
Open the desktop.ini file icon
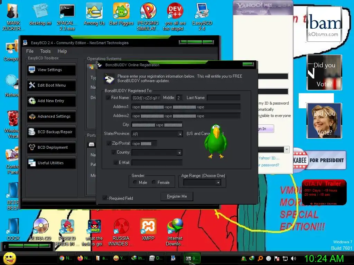pos(40,14)
